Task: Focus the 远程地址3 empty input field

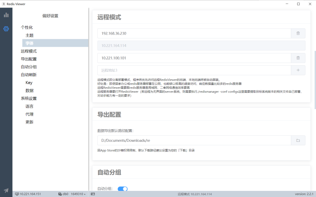Action: (194, 70)
